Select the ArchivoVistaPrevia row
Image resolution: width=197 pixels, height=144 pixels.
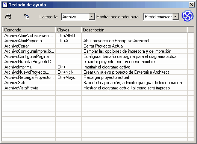[98, 88]
